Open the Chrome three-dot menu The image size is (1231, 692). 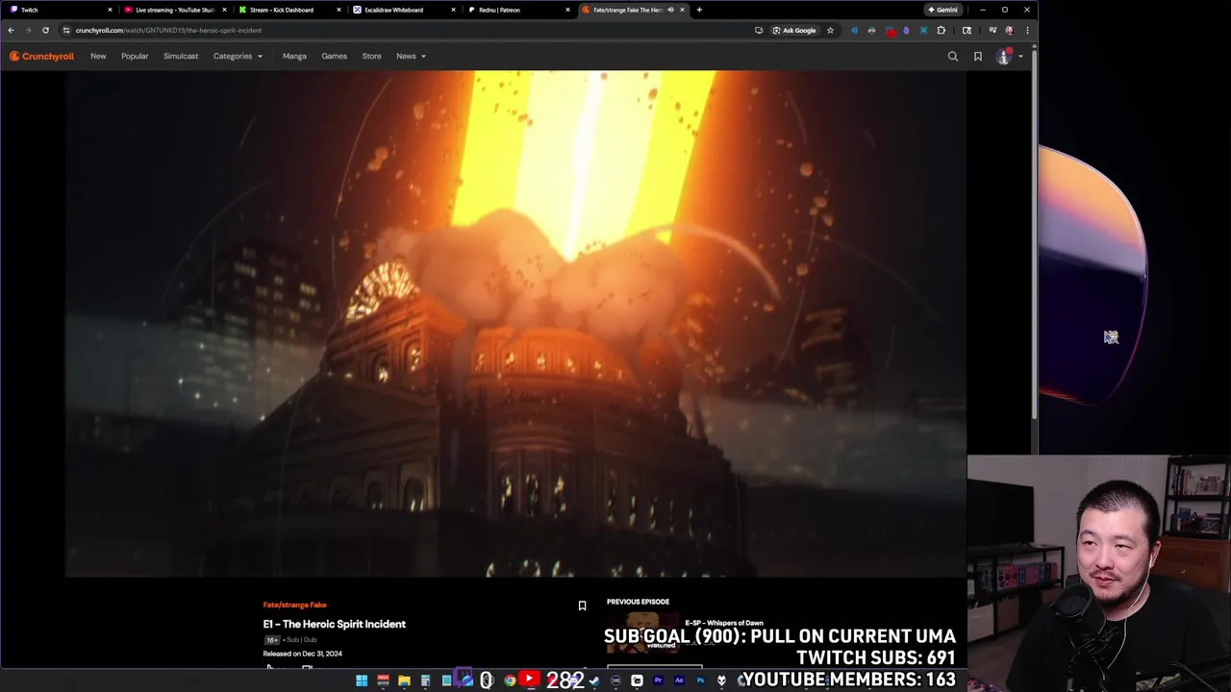tap(1027, 30)
